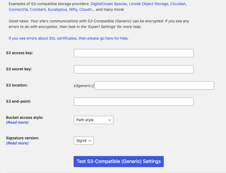The image size is (226, 173).
Task: Focus the S3 access key field
Action: [x=133, y=53]
